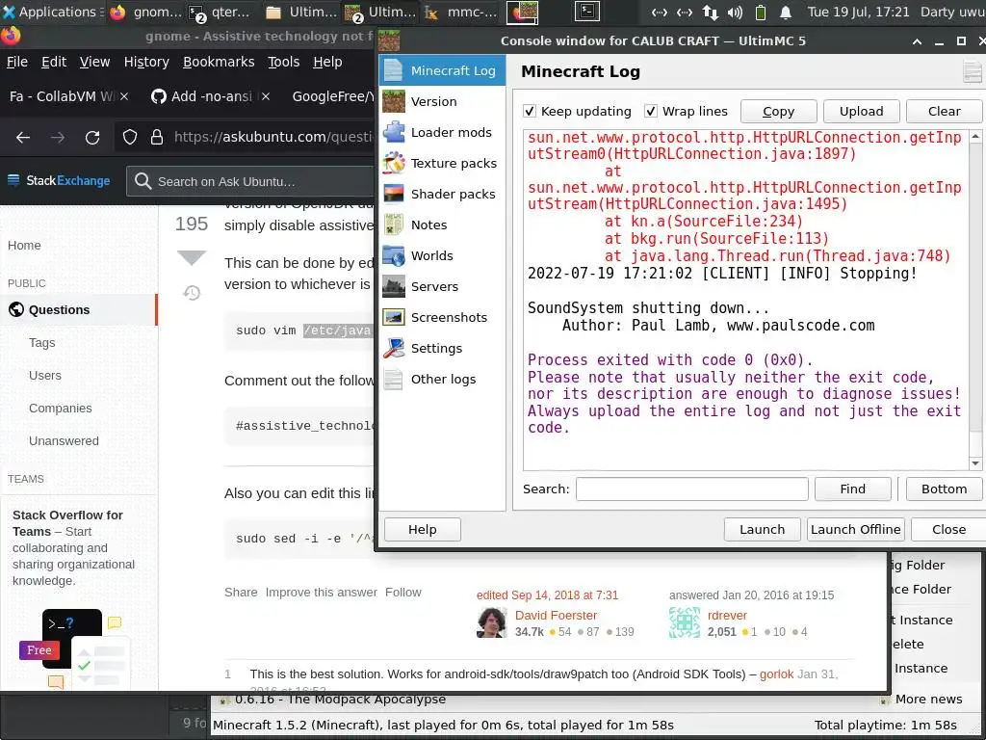
Task: Click the log Search input field
Action: pos(691,489)
